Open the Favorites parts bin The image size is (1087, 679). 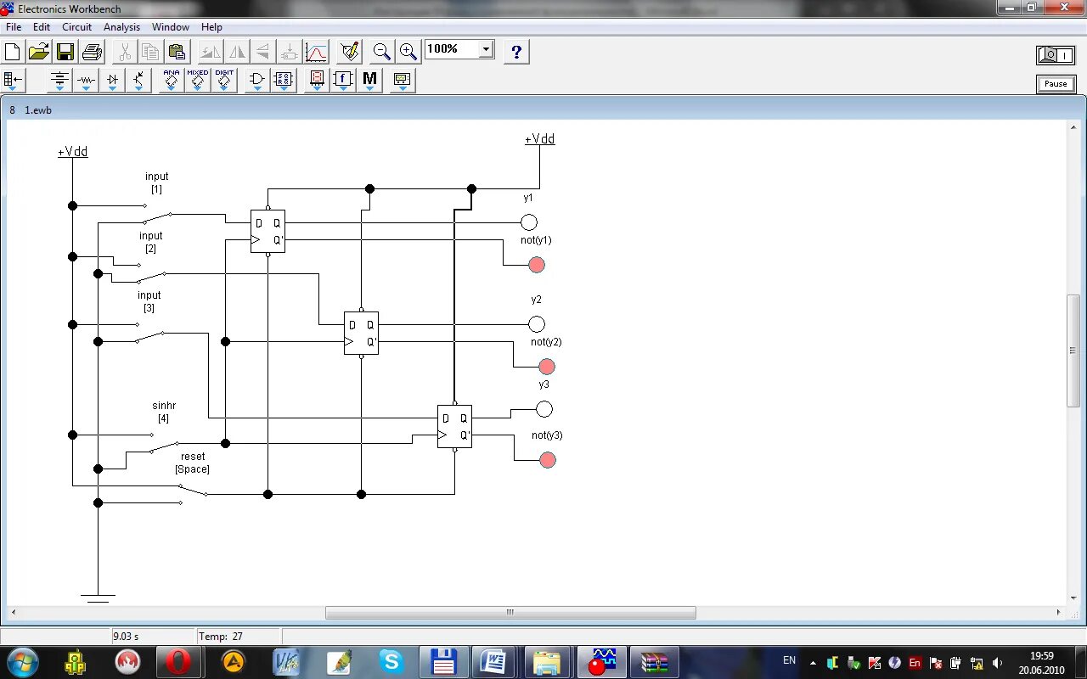13,81
